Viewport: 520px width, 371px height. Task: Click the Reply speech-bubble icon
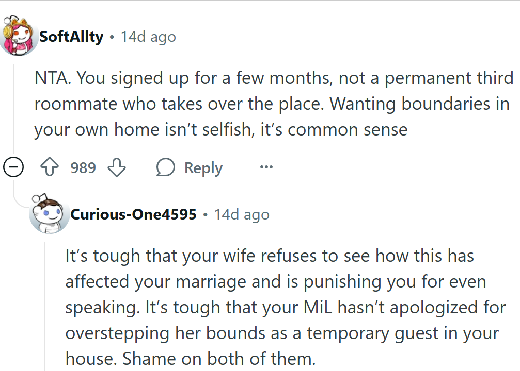coord(166,167)
